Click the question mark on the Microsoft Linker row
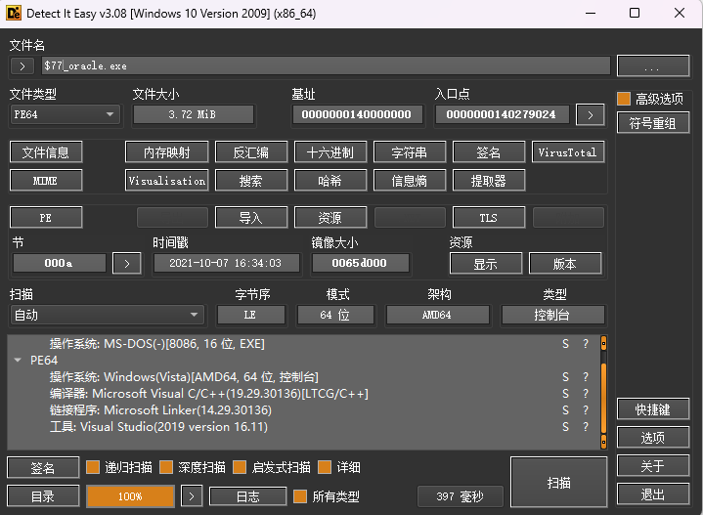Image resolution: width=703 pixels, height=515 pixels. tap(586, 410)
